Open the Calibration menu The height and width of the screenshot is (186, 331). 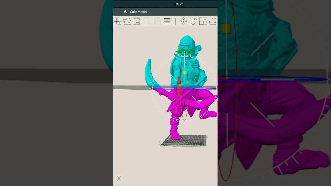[136, 12]
